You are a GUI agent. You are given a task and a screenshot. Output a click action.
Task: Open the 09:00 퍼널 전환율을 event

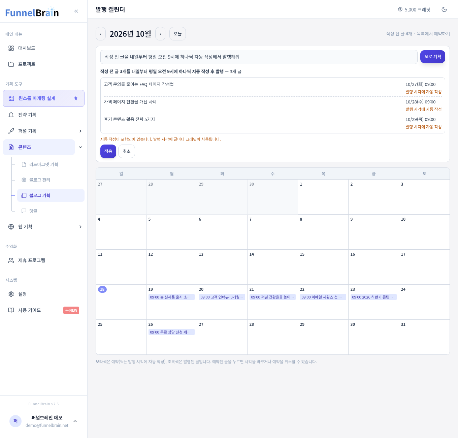[272, 297]
